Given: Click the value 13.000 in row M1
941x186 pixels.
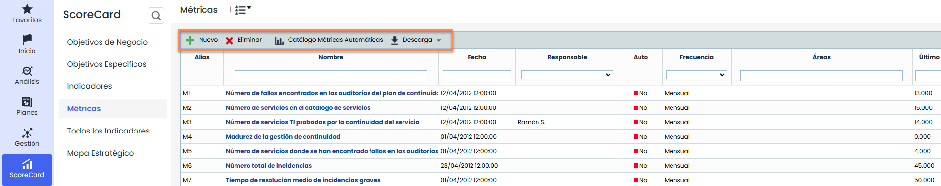Looking at the screenshot, I should [x=923, y=93].
